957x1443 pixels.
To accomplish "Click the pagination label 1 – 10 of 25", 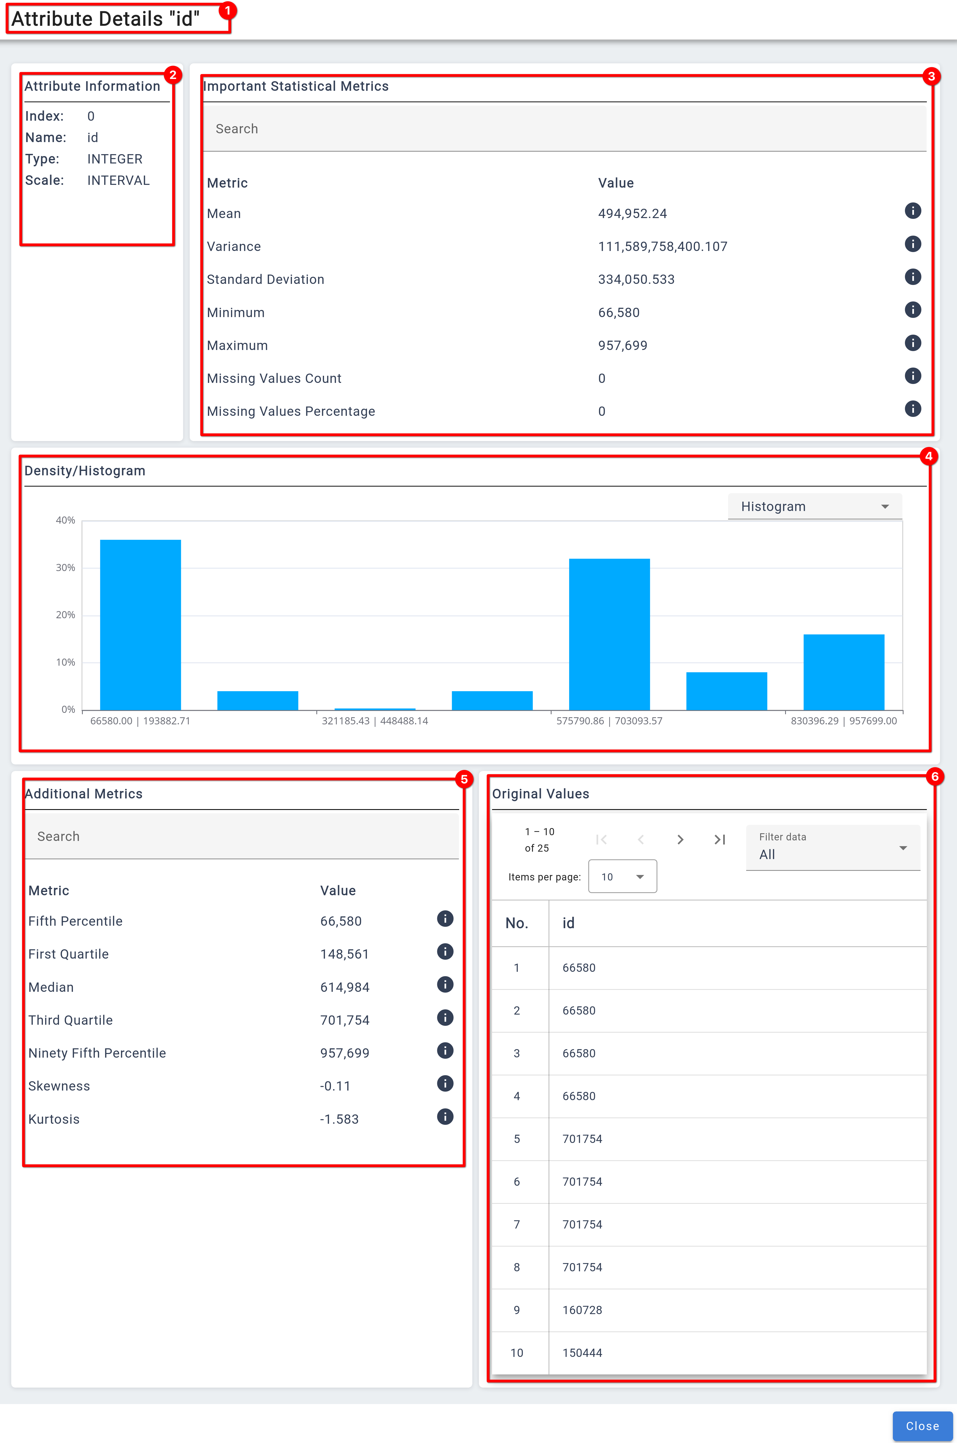I will pos(539,840).
